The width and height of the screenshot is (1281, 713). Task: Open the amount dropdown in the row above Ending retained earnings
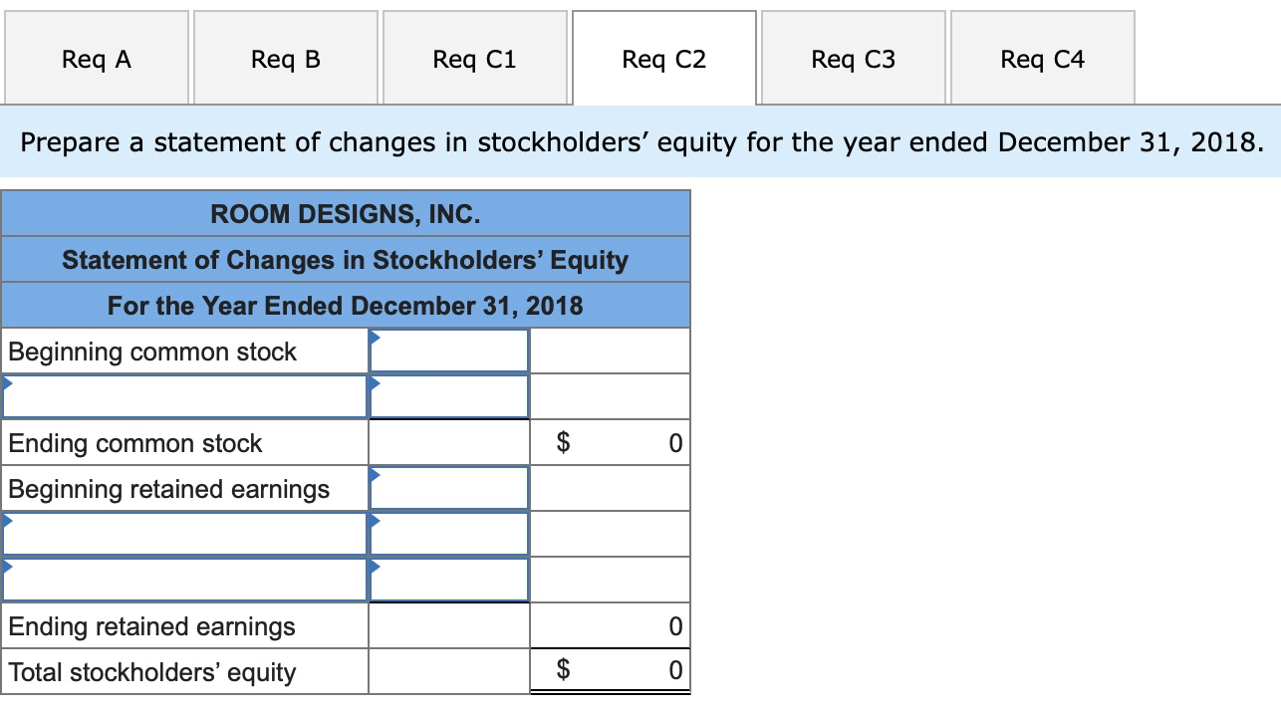[x=448, y=579]
